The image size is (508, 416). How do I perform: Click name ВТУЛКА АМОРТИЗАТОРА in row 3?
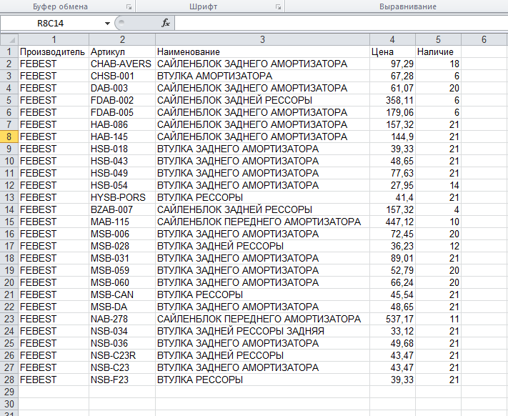point(262,76)
